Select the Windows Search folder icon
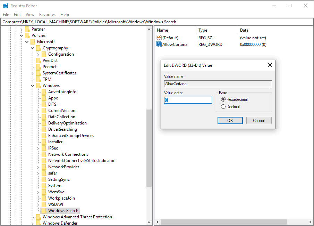 pos(45,210)
